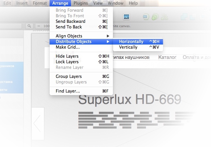Open the Window menu
211x147 pixels.
click(116, 3)
